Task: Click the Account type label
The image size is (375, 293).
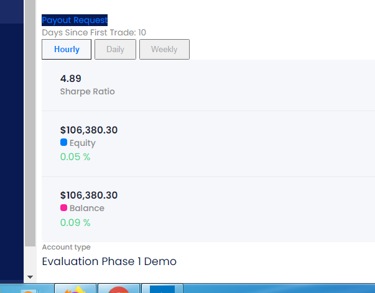Action: [x=67, y=247]
